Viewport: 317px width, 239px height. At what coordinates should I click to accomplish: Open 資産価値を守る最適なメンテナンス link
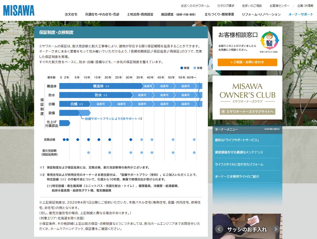pyautogui.click(x=239, y=152)
